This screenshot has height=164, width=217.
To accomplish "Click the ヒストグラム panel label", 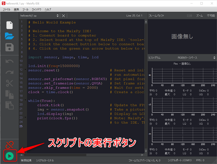I will tap(154, 58).
